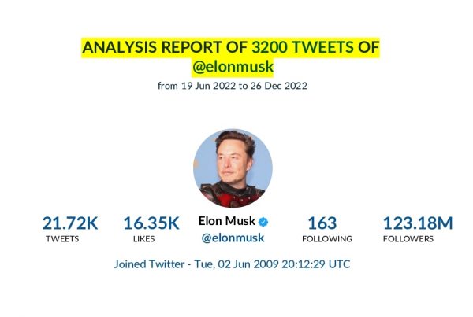Viewport: 473px width, 317px height.
Task: Click the highlighted @elonmusk in the title
Action: [233, 67]
